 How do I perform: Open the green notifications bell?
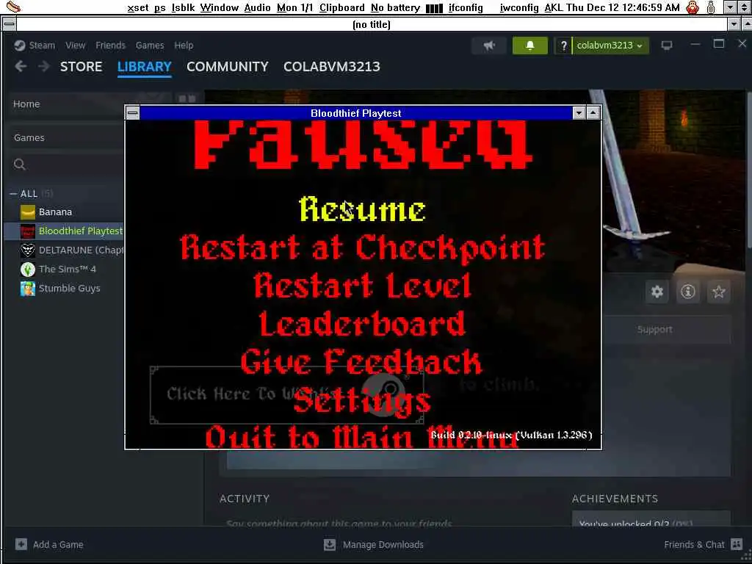tap(529, 46)
